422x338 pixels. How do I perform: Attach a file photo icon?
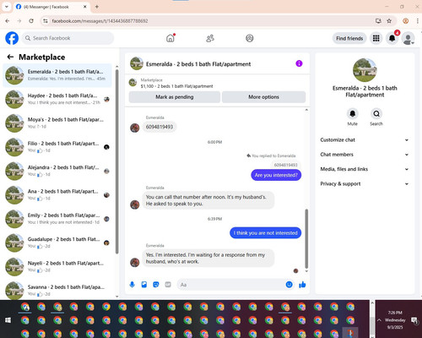tap(144, 285)
